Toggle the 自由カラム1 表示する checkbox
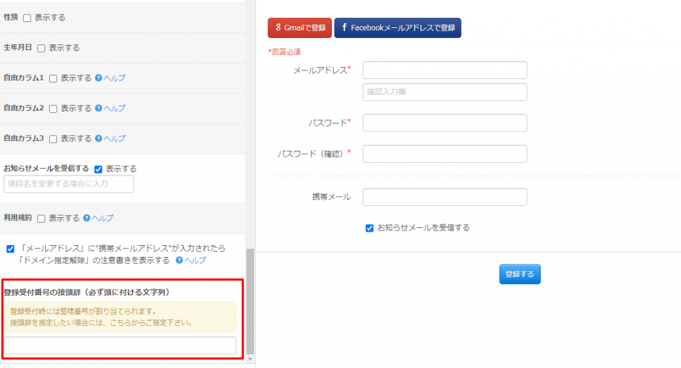Viewport: 681px width, 368px height. pos(53,78)
